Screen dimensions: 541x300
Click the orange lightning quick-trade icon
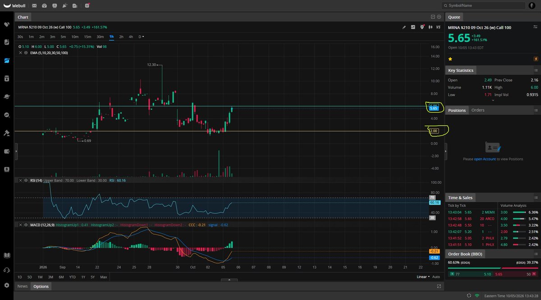point(536,59)
